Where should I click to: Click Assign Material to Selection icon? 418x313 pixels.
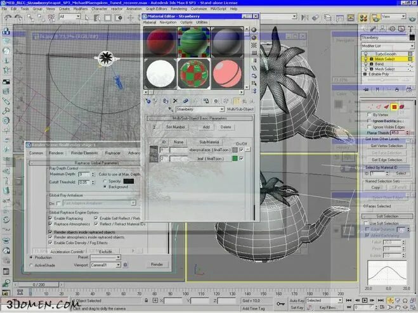tap(166, 101)
